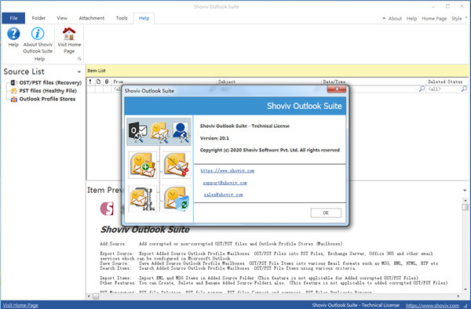Select OST/PST files (Recovery) source
The width and height of the screenshot is (471, 309).
(50, 82)
